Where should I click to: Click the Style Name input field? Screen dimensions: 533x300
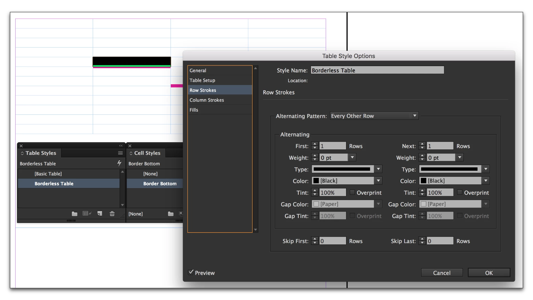377,70
